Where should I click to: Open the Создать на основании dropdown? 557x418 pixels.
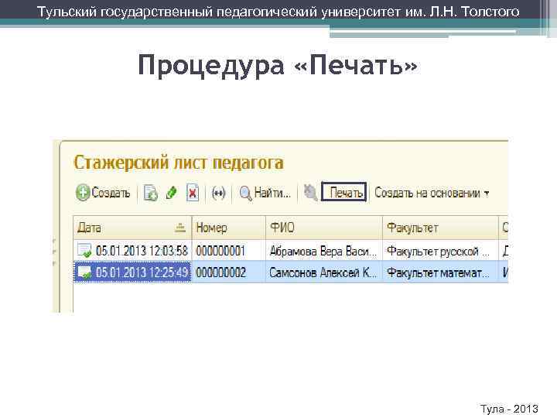coord(432,193)
